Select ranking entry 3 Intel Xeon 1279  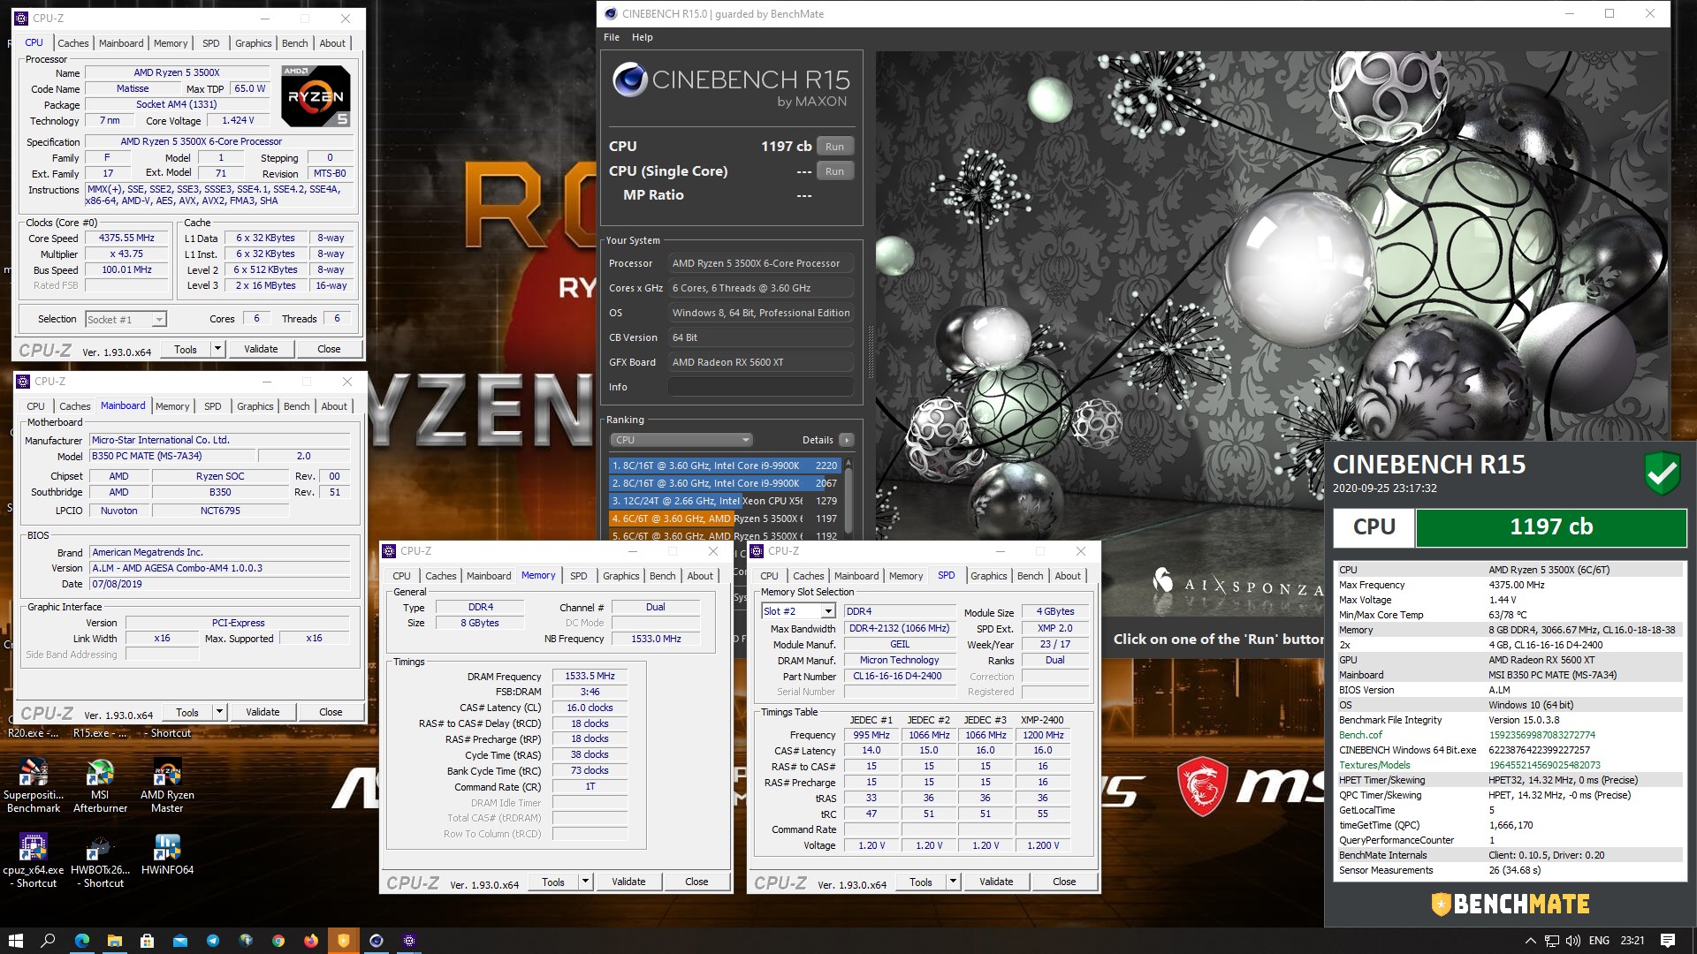(724, 501)
